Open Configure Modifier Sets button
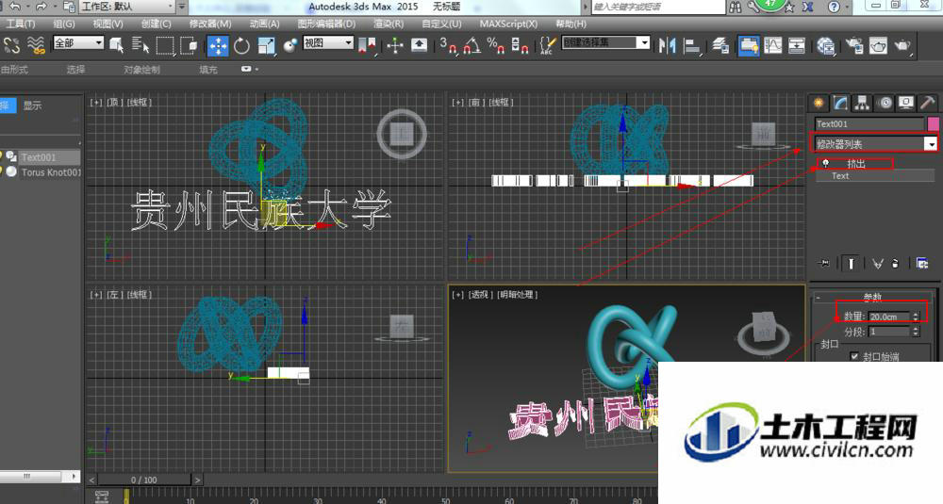This screenshot has width=943, height=504. tap(921, 263)
